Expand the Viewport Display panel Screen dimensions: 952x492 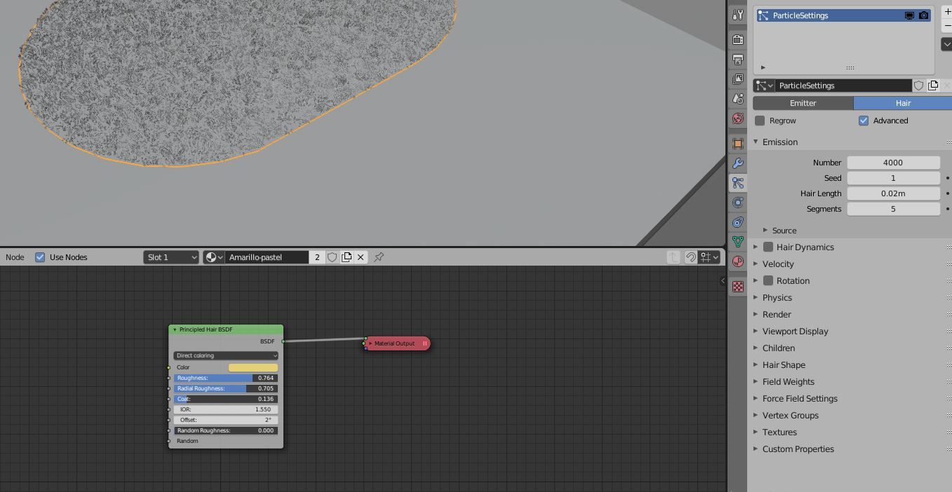click(x=795, y=331)
